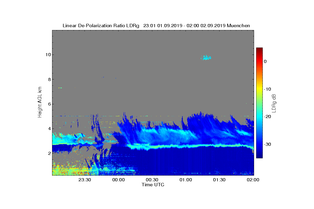This screenshot has width=314, height=209.
Task: Click the dark red top of the colorbar
Action: click(x=259, y=50)
